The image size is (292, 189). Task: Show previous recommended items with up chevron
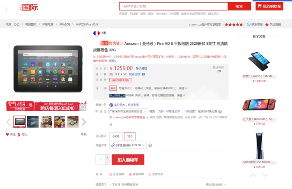point(253,175)
